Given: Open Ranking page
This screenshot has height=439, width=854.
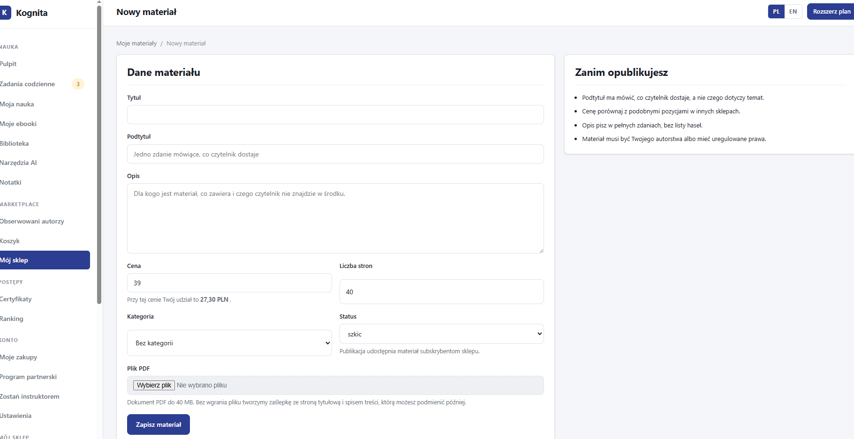Looking at the screenshot, I should [x=11, y=319].
